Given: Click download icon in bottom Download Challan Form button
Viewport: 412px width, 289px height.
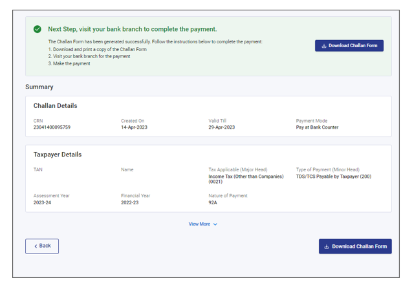Looking at the screenshot, I should [x=327, y=246].
